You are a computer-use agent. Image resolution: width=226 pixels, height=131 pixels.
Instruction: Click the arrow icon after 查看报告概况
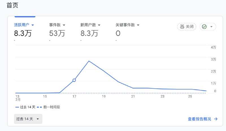click(x=216, y=119)
